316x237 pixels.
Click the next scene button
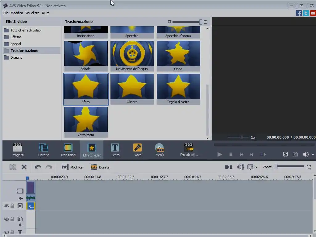tap(263, 154)
